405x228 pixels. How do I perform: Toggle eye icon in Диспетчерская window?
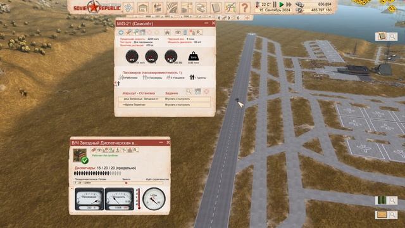(99, 150)
